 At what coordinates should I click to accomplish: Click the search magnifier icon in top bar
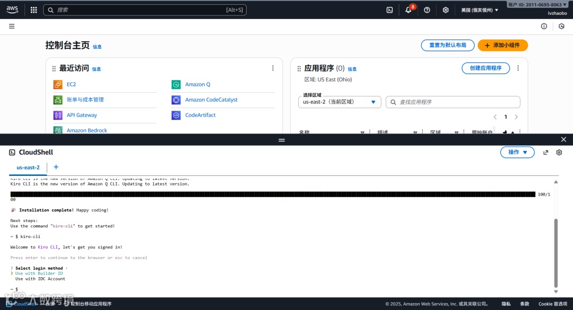click(x=51, y=10)
